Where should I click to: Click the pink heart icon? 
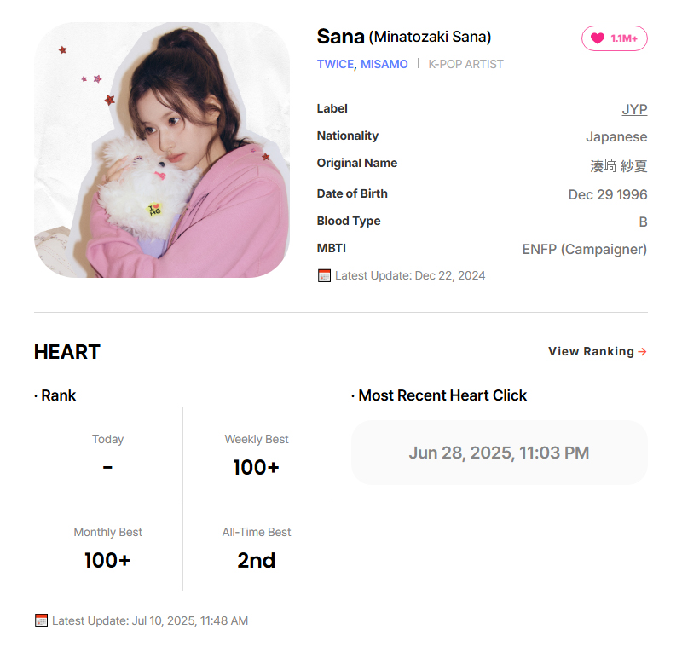598,38
